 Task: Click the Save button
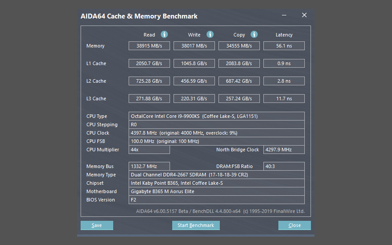(97, 225)
